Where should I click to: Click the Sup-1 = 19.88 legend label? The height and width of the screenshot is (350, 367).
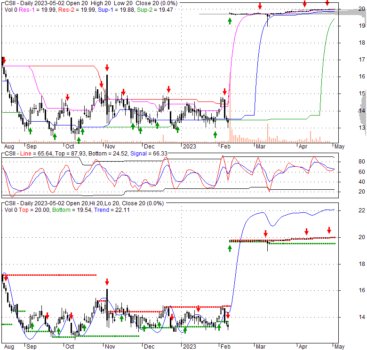click(117, 10)
